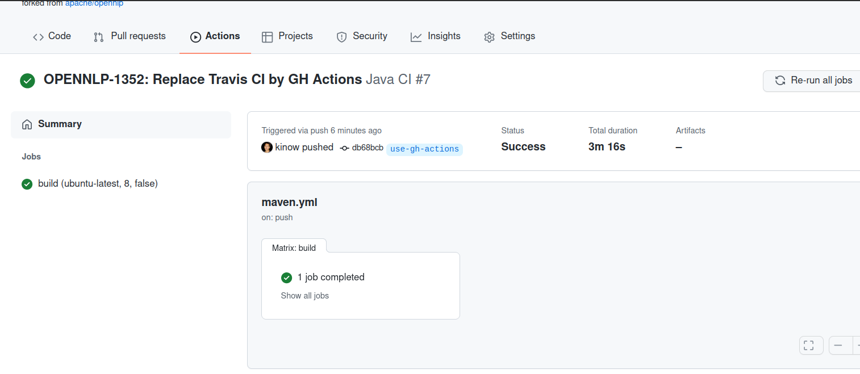Image resolution: width=860 pixels, height=374 pixels.
Task: Open use-gh-actions branch label
Action: [424, 149]
